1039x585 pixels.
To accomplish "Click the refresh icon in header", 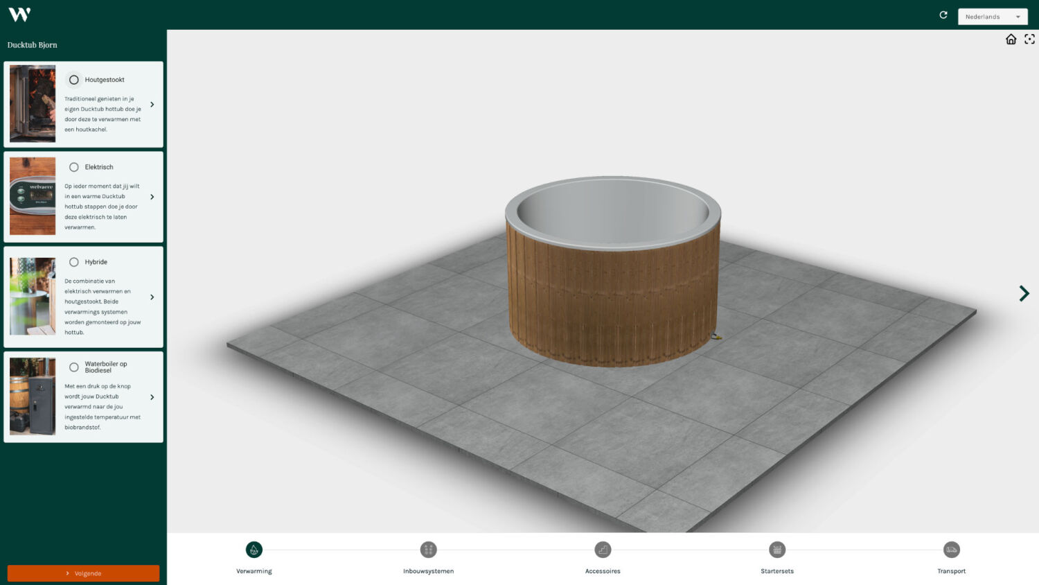I will pos(943,15).
